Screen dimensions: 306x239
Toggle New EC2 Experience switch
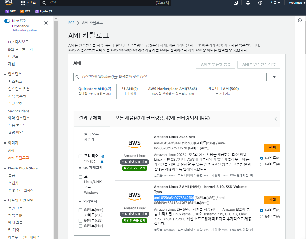point(7,21)
